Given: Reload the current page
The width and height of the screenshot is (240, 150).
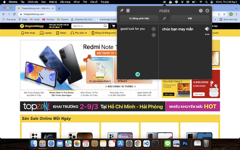Looking at the screenshot, I should point(14,14).
